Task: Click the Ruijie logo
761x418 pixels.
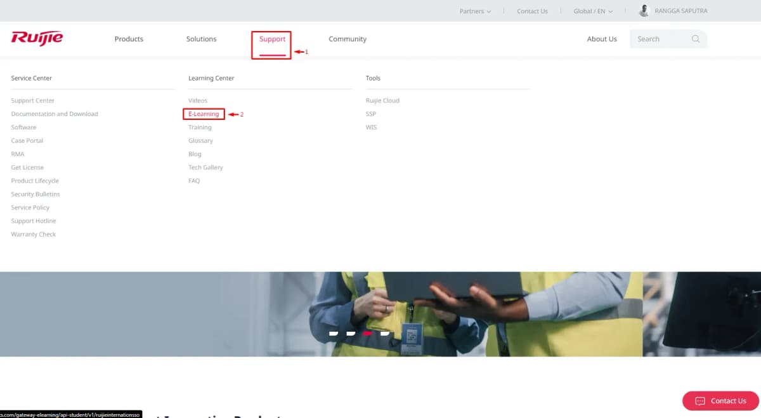Action: (x=36, y=38)
